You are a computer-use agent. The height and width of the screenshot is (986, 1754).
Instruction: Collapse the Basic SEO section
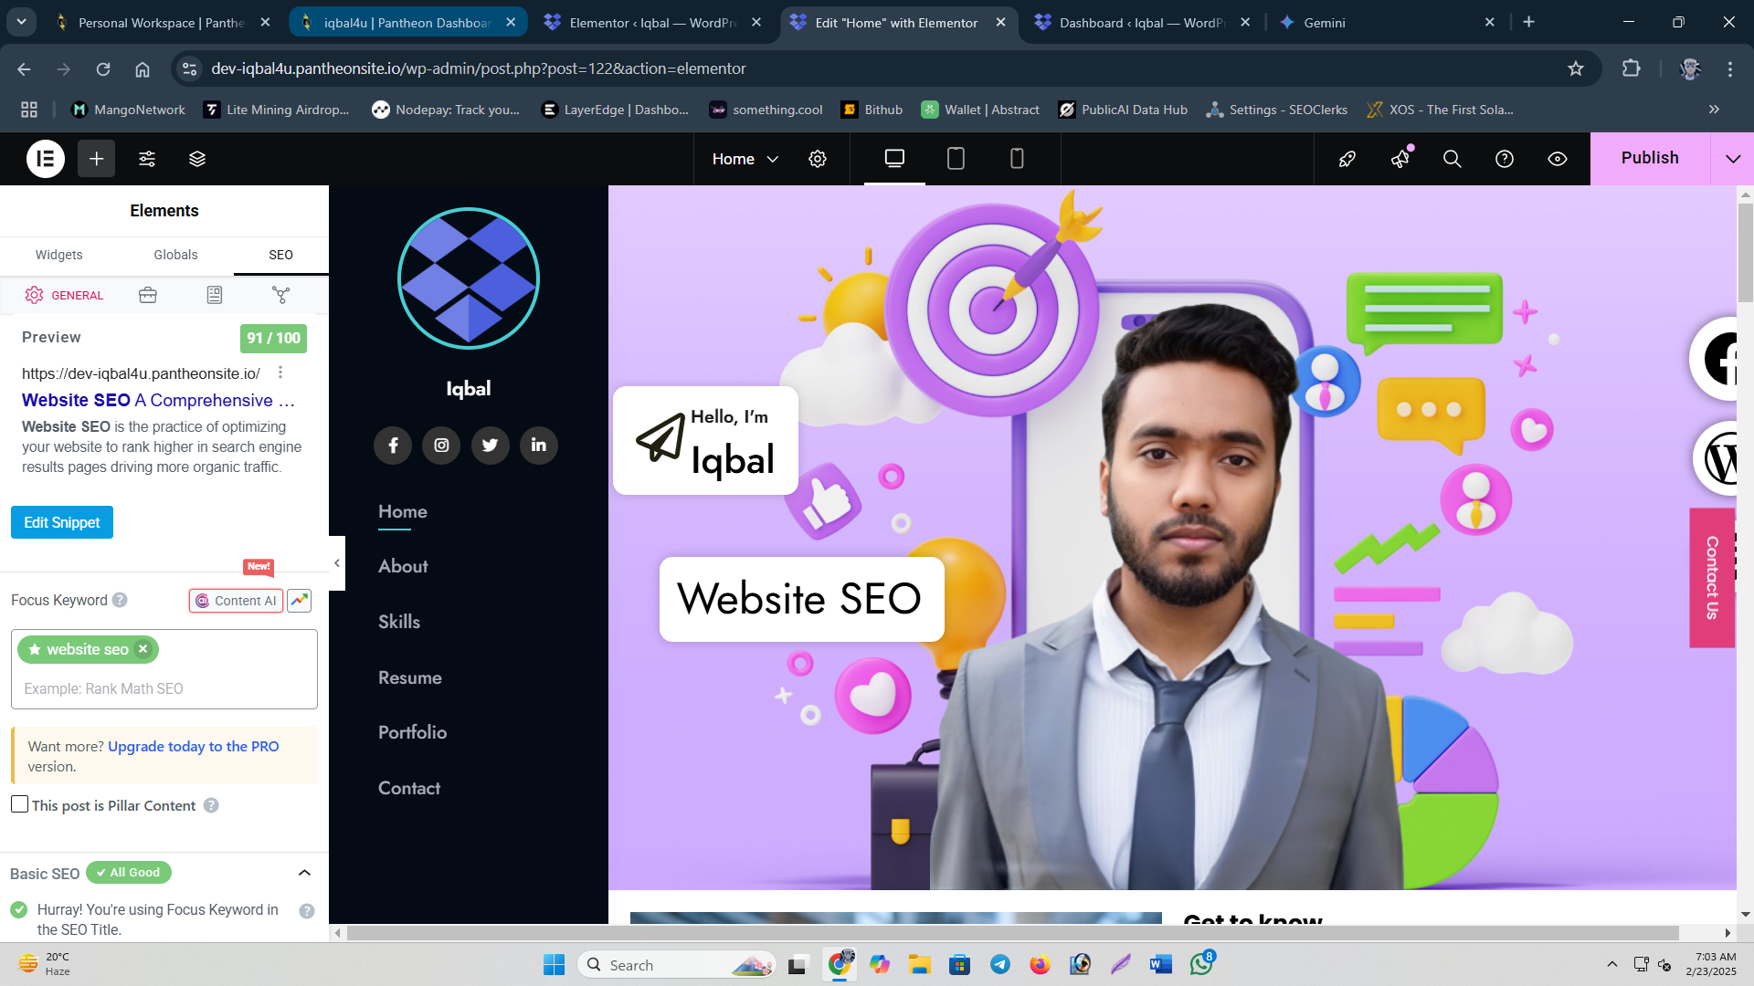(x=304, y=873)
